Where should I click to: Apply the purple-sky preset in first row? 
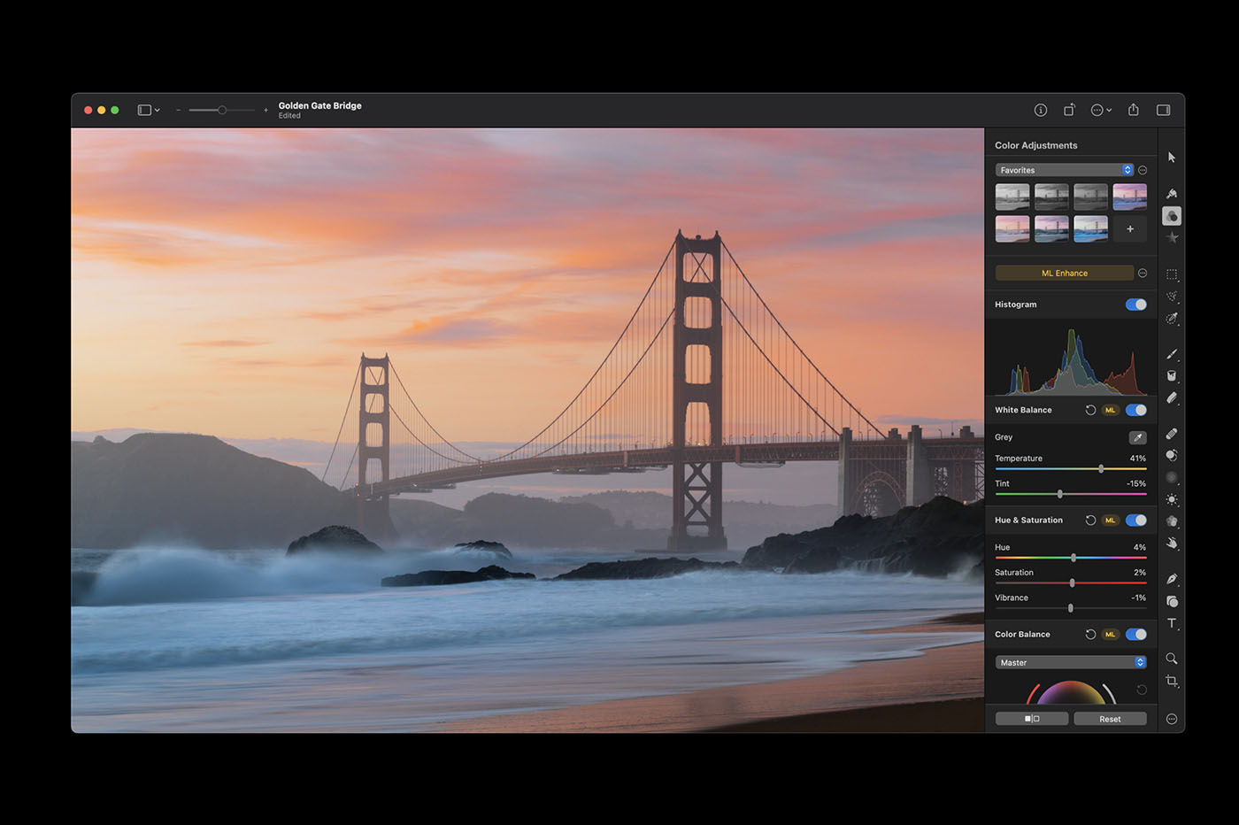point(1130,197)
